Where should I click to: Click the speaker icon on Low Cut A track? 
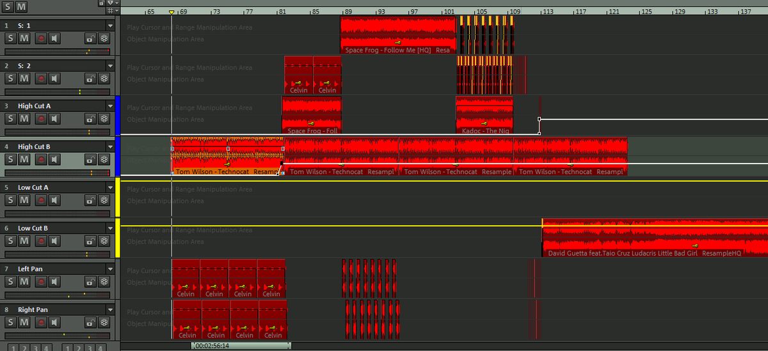(x=55, y=201)
